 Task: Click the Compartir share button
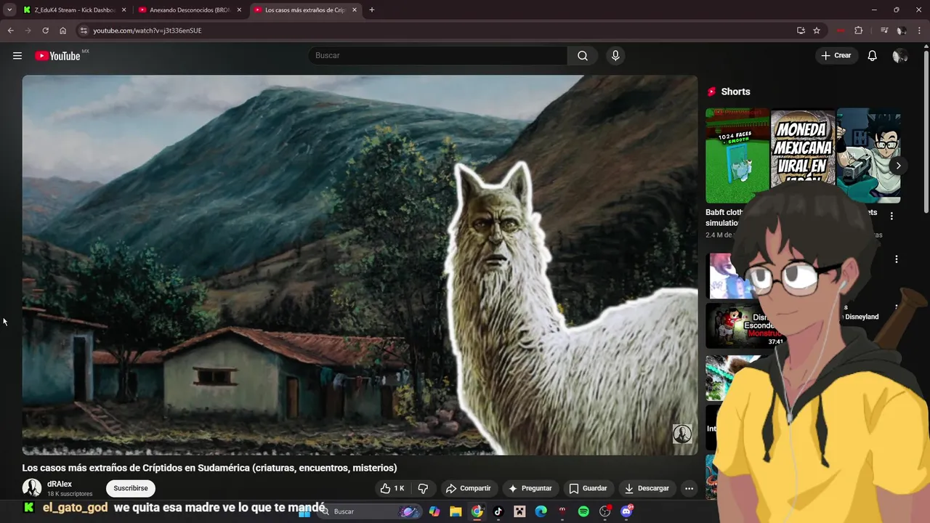pyautogui.click(x=469, y=488)
